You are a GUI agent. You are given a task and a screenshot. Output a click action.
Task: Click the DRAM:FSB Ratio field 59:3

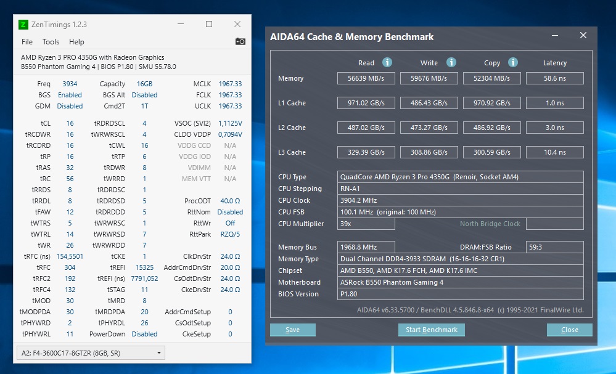pos(555,247)
